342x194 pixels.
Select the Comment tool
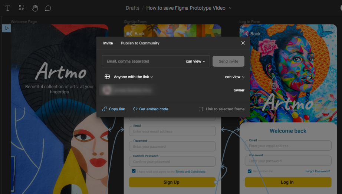[x=48, y=8]
